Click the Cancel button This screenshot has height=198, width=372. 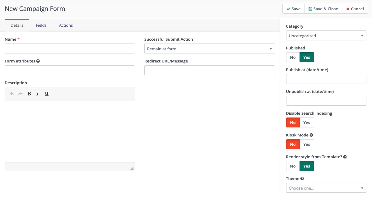(355, 9)
